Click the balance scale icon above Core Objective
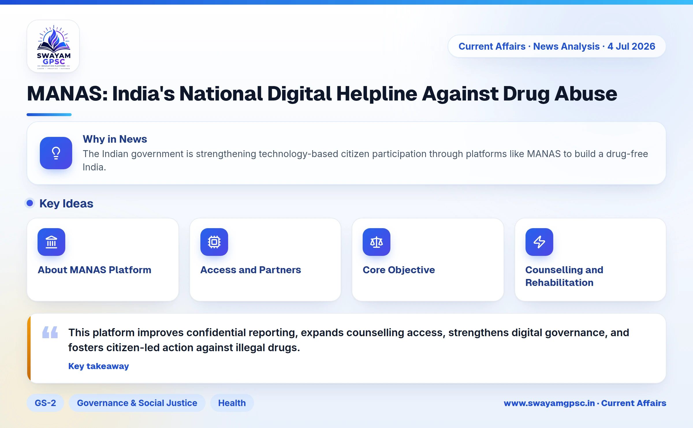The width and height of the screenshot is (693, 428). (377, 242)
